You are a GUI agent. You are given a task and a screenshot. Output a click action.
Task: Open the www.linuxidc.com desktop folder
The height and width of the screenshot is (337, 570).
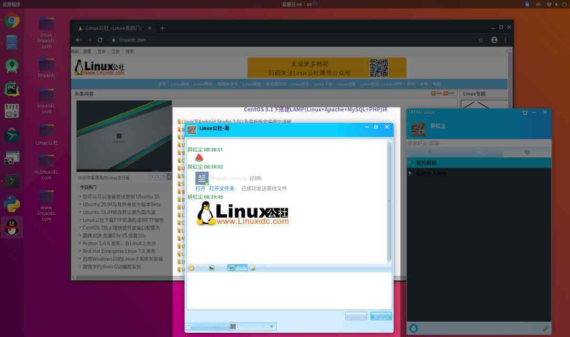46,205
